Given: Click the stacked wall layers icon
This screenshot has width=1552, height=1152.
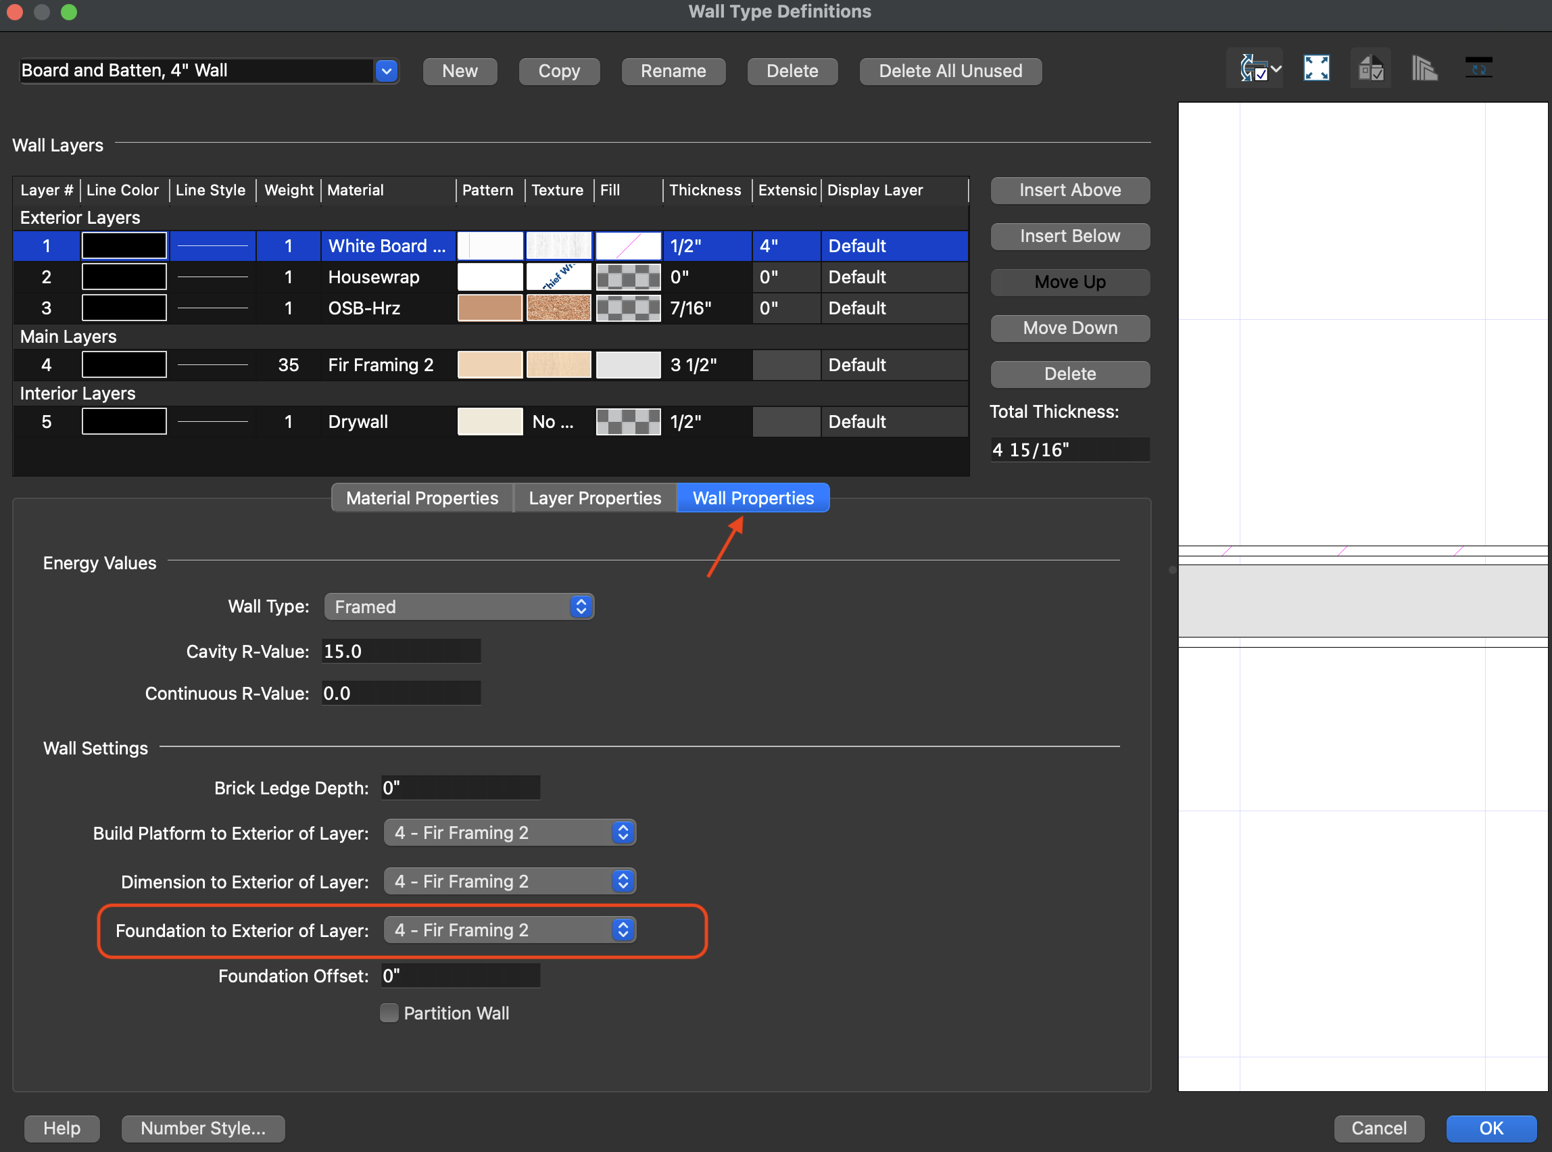Looking at the screenshot, I should (x=1424, y=69).
